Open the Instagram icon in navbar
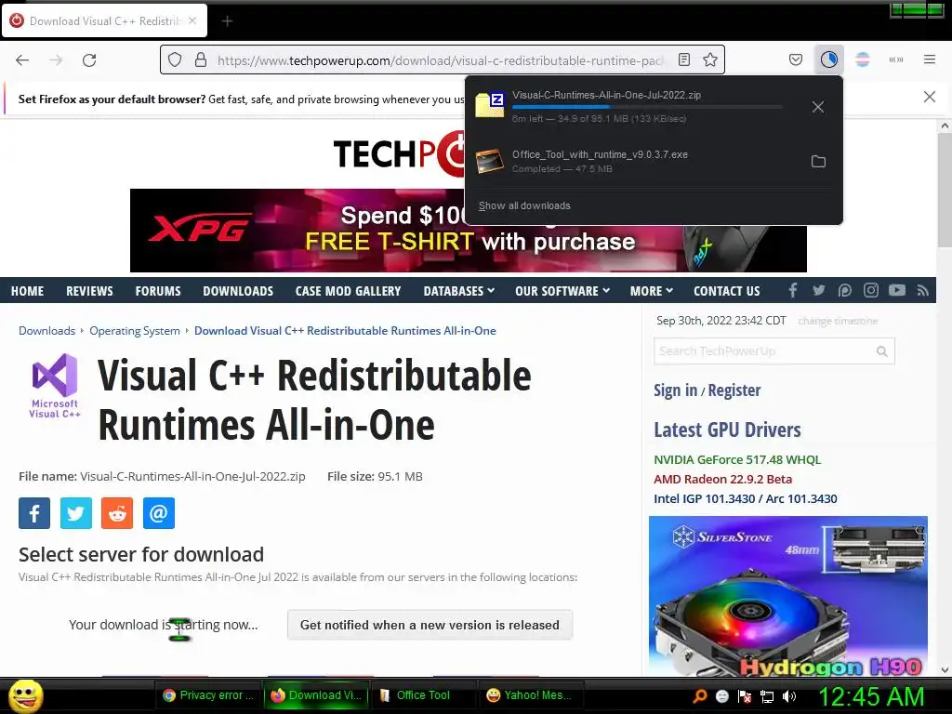 tap(870, 290)
